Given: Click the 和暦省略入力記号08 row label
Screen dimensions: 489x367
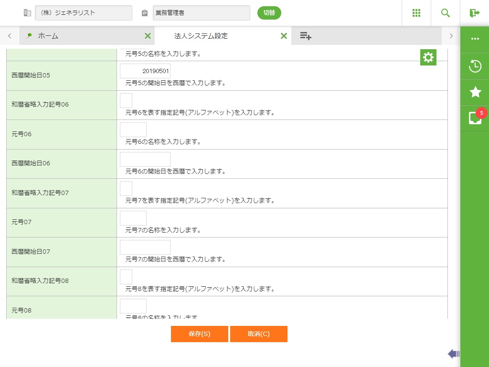Looking at the screenshot, I should click(40, 281).
